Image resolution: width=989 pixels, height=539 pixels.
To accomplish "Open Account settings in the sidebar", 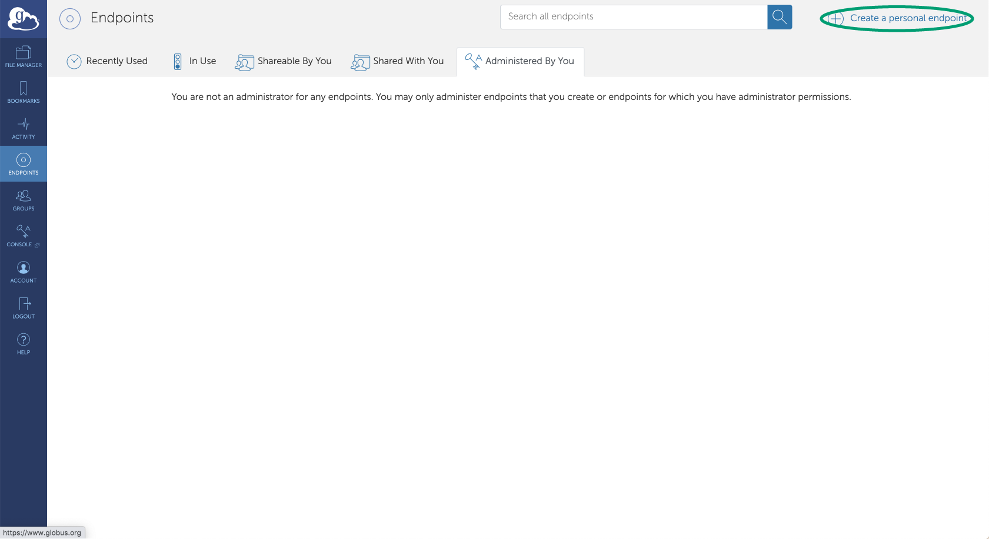I will coord(24,272).
